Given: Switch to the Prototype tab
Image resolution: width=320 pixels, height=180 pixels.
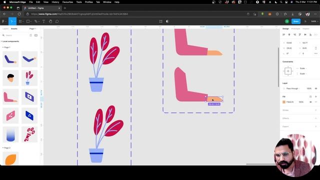Looking at the screenshot, I should point(295,29).
